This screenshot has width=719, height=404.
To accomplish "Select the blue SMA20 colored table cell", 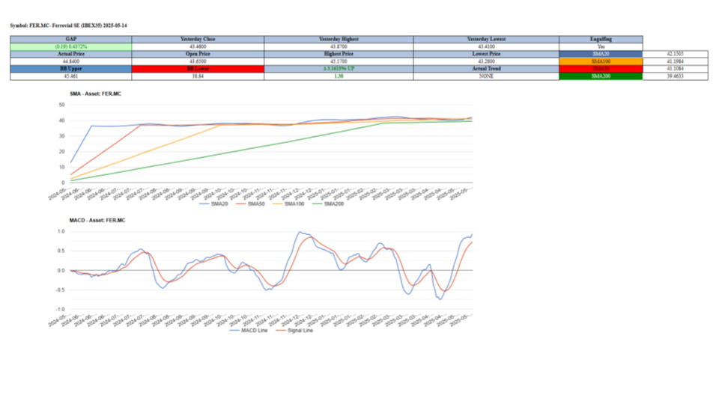I will (x=601, y=55).
